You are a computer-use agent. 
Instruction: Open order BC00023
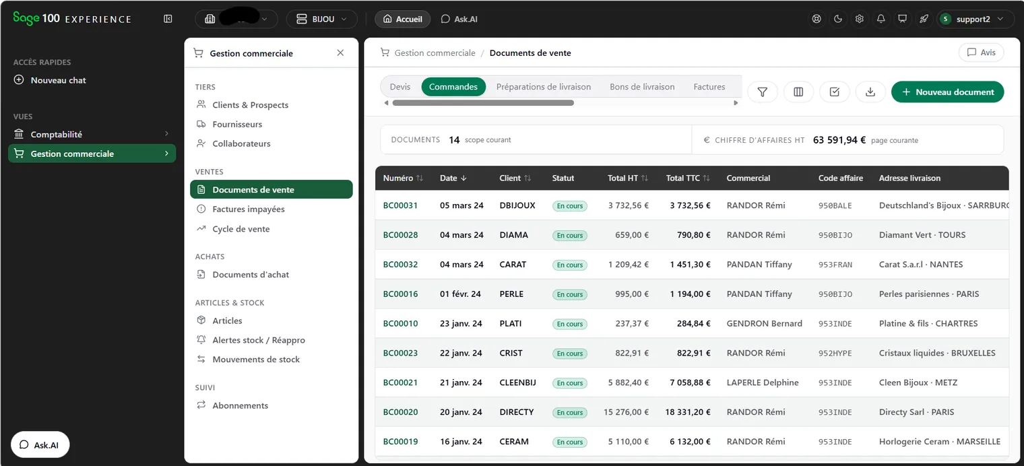click(400, 353)
